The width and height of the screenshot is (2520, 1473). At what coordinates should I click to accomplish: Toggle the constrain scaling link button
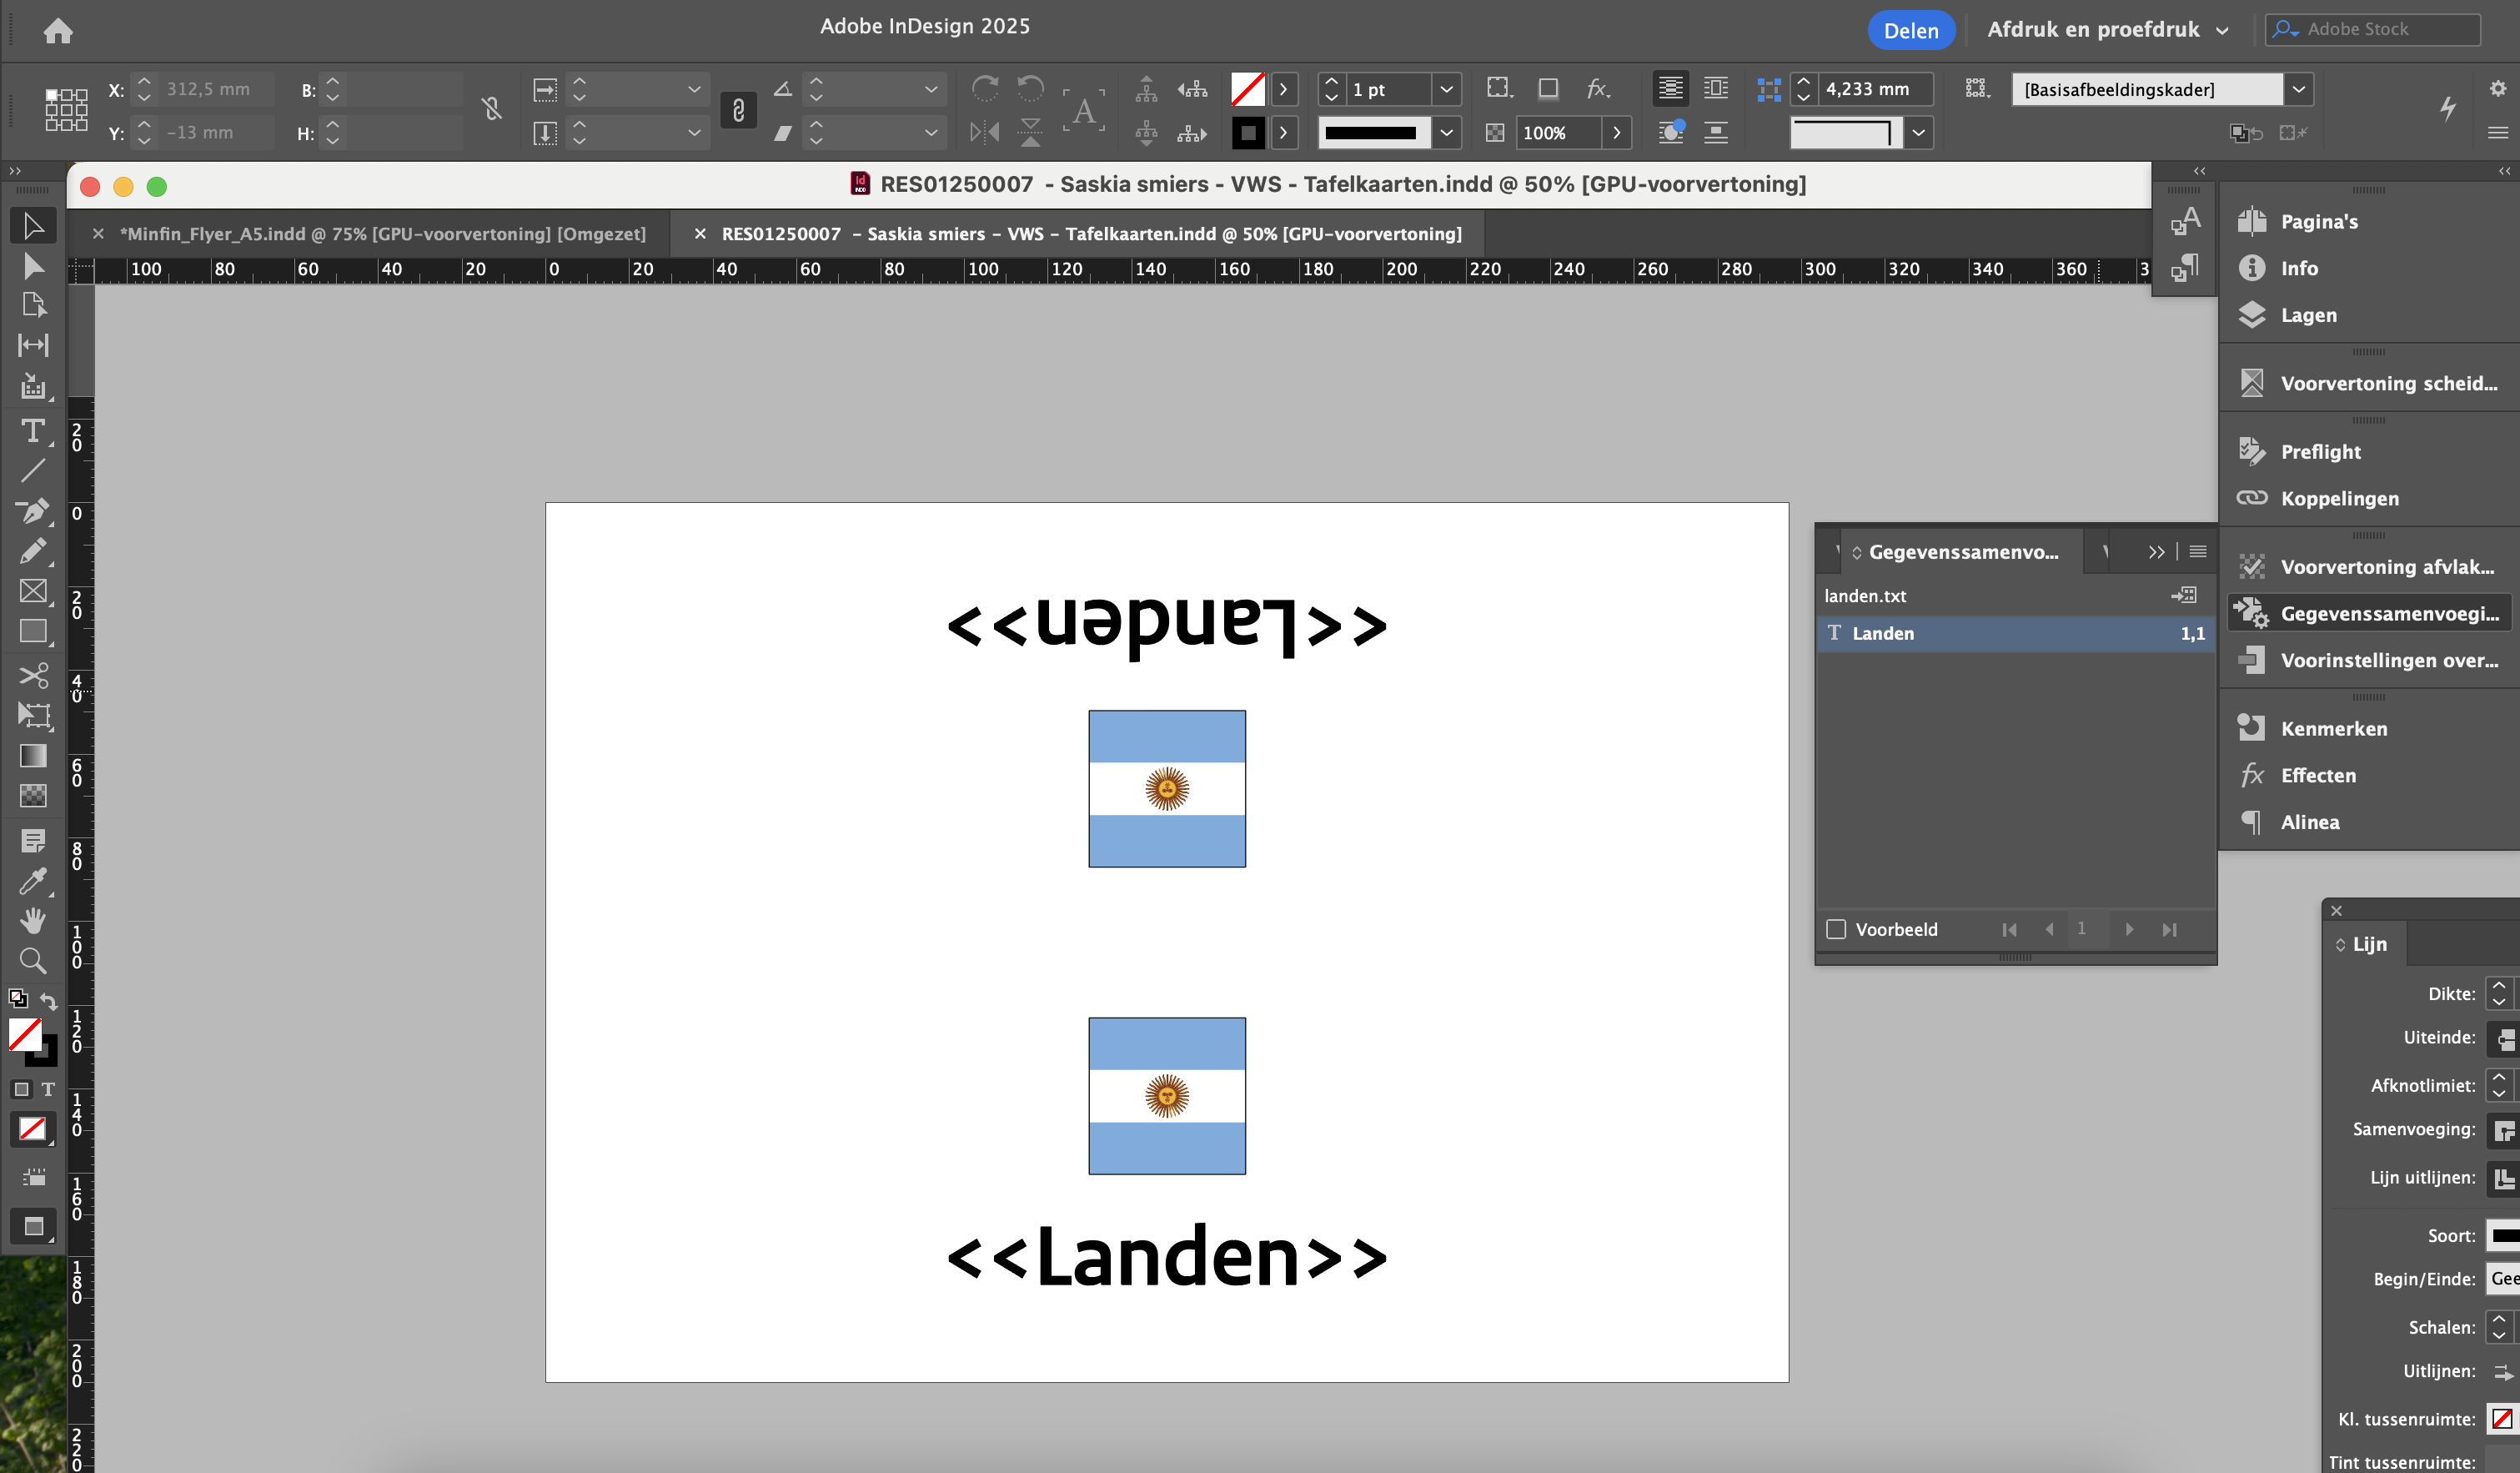738,110
